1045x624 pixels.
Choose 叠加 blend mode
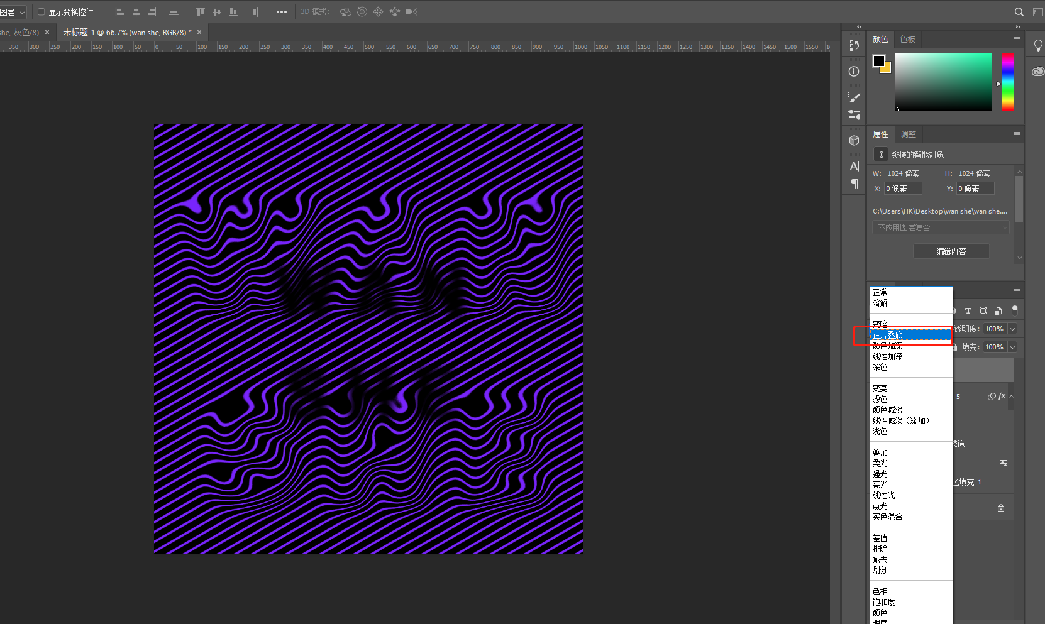(911, 452)
